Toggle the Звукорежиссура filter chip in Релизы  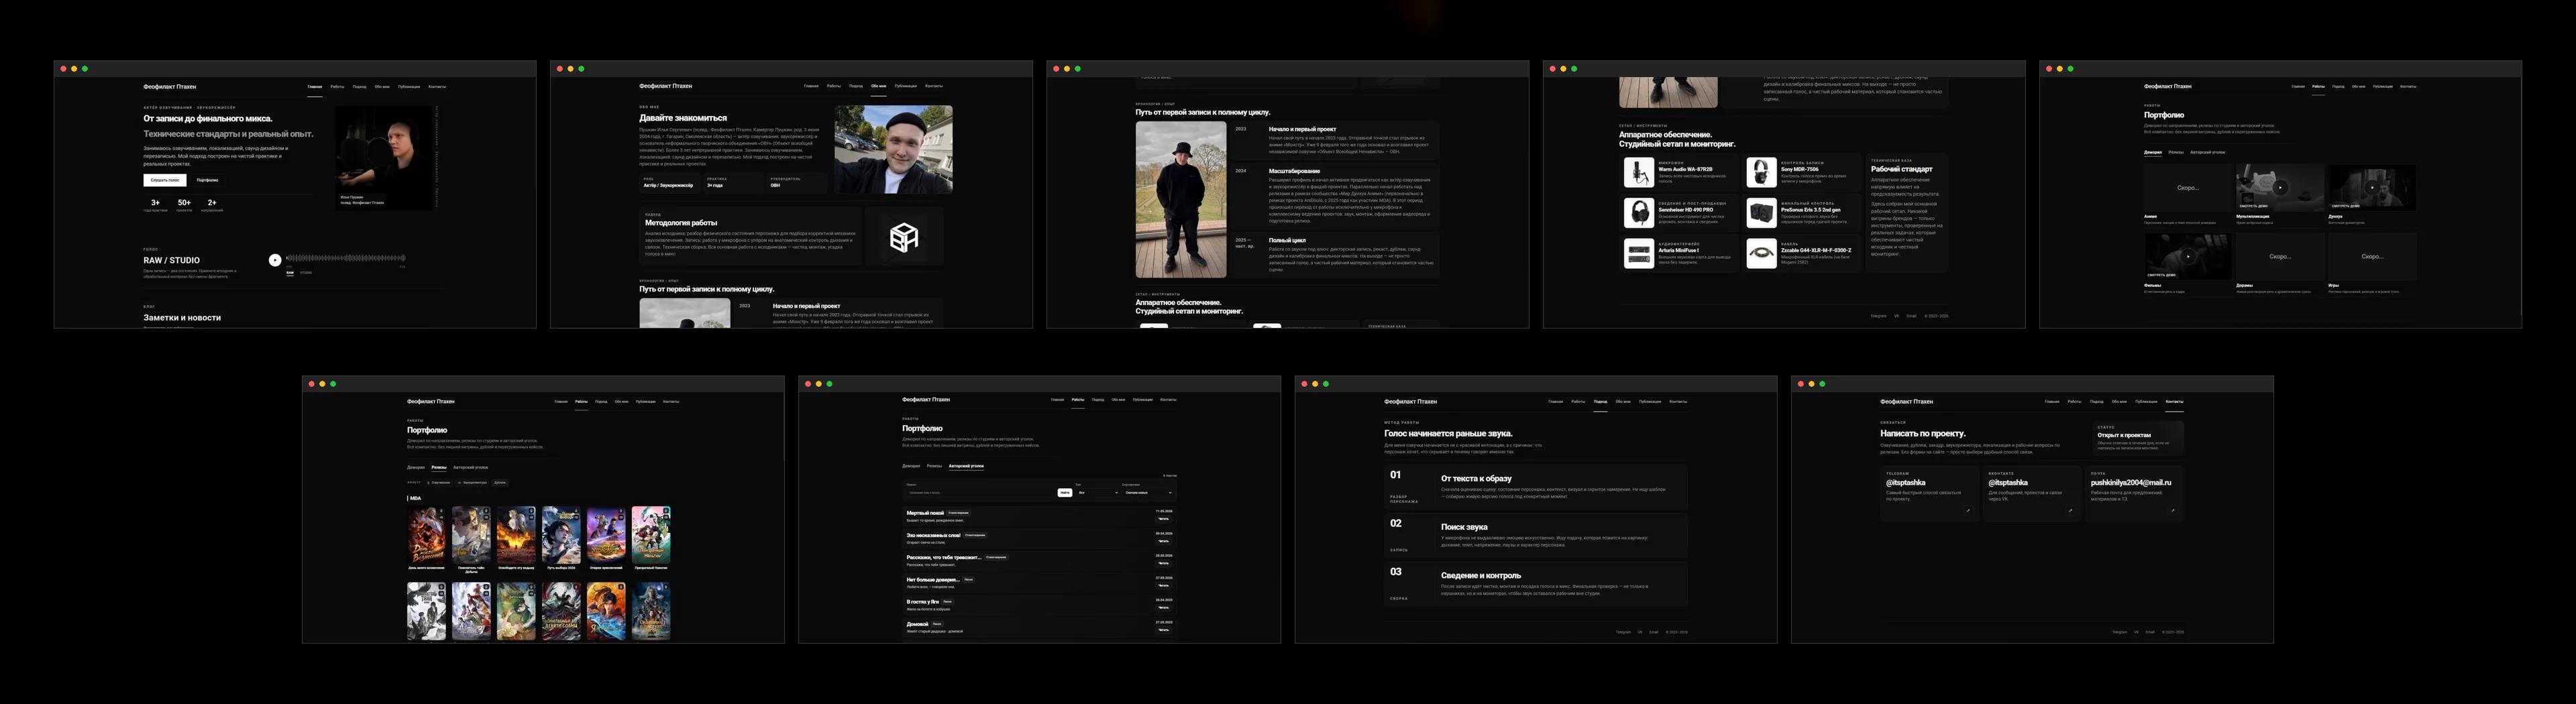(x=473, y=482)
